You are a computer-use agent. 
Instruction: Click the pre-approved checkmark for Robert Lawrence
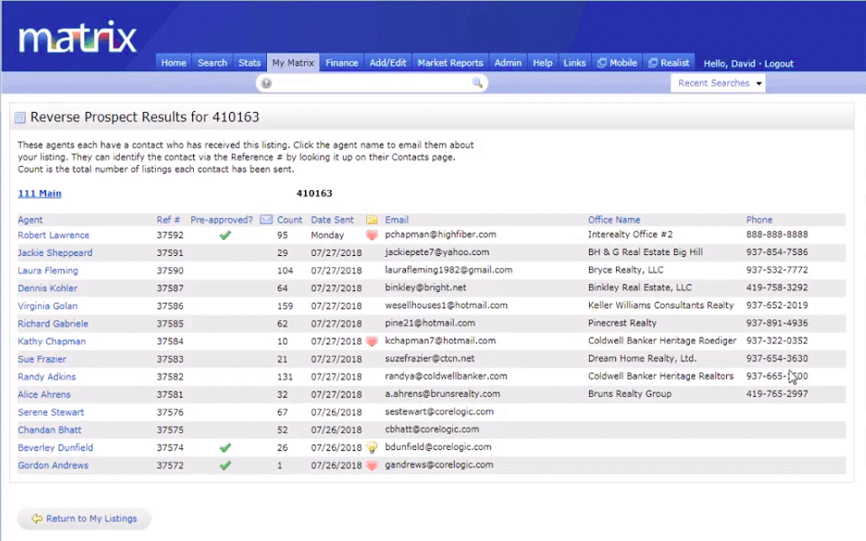point(225,235)
